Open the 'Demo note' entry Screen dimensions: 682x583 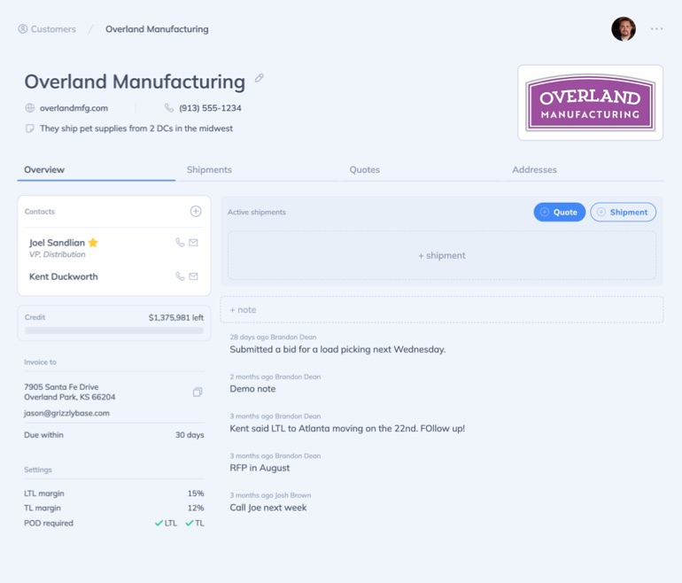click(x=252, y=389)
